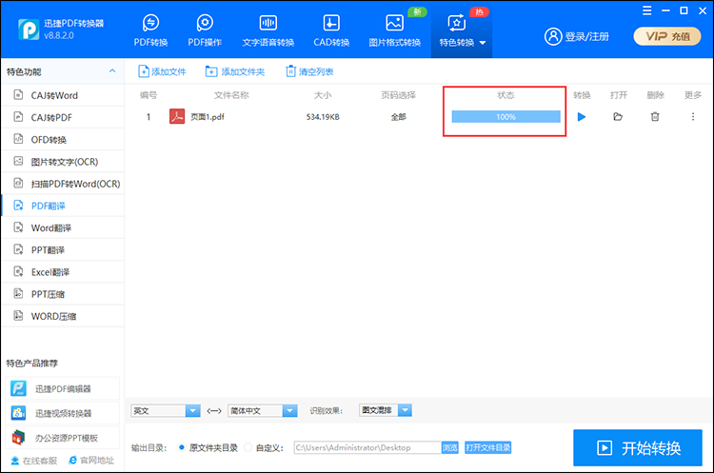Select Word翻译 in sidebar
Viewport: 714px width, 473px height.
[63, 227]
